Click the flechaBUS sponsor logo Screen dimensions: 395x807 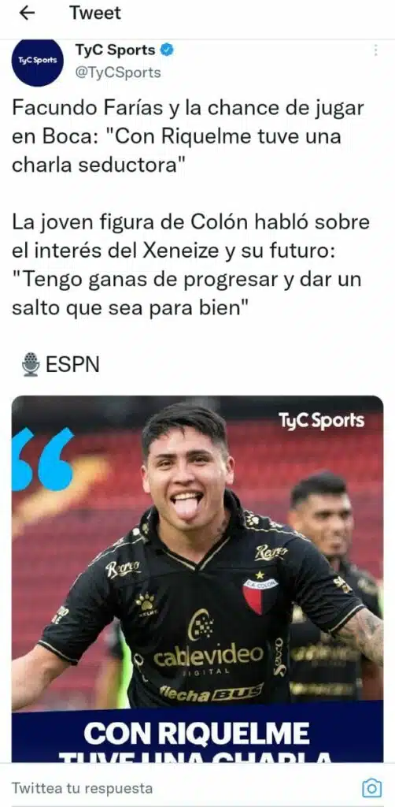pos(212,692)
